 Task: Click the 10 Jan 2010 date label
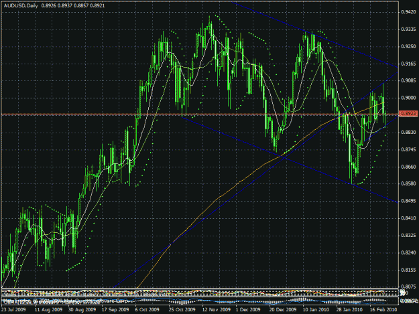[x=316, y=309]
